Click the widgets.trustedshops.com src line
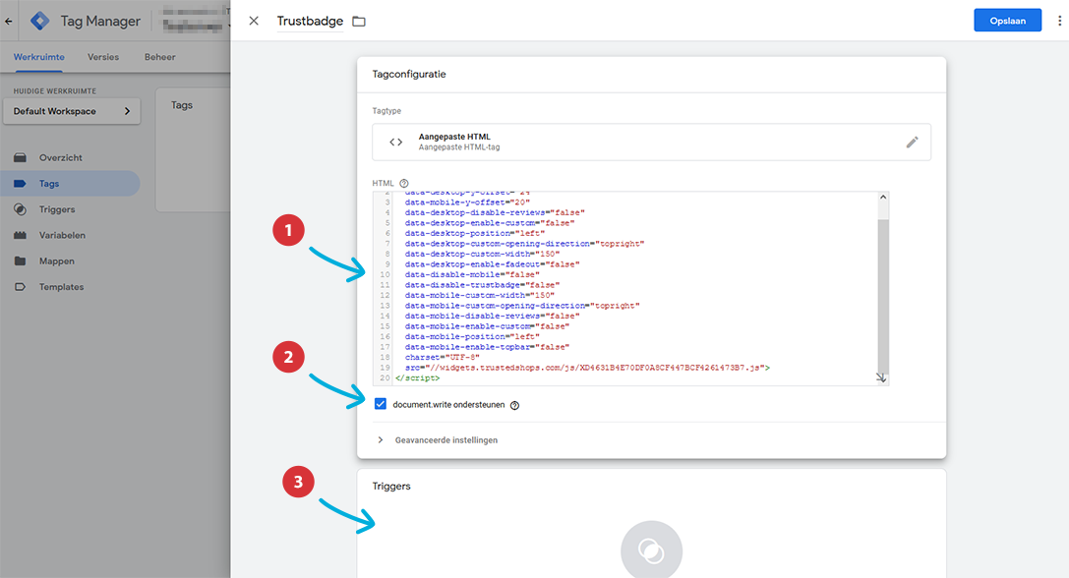 [587, 368]
